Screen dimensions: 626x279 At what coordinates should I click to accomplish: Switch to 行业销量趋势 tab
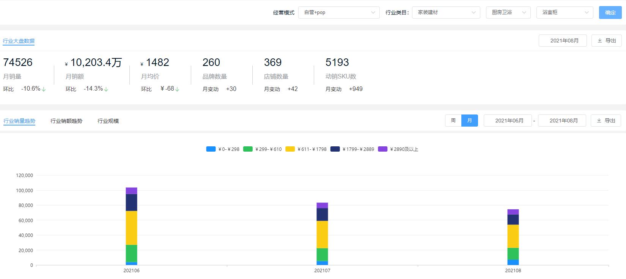[19, 121]
